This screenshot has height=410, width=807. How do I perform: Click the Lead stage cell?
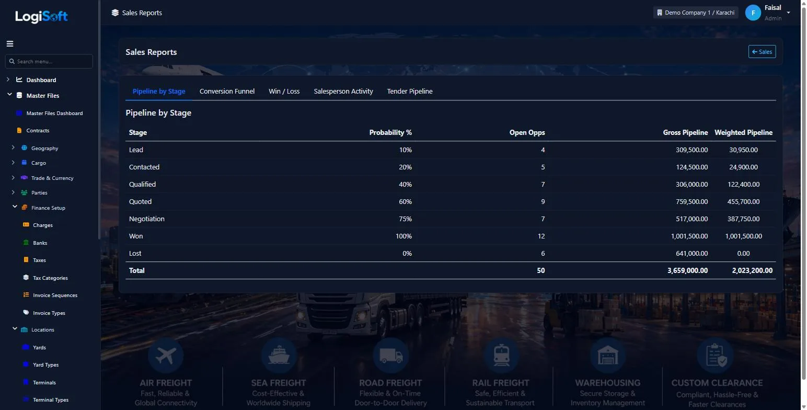click(136, 150)
